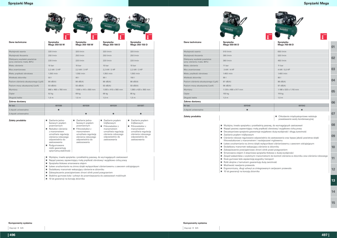
Task: Click the column heading Sprężarka Mega 350-50 W
Action: [x=57, y=43]
